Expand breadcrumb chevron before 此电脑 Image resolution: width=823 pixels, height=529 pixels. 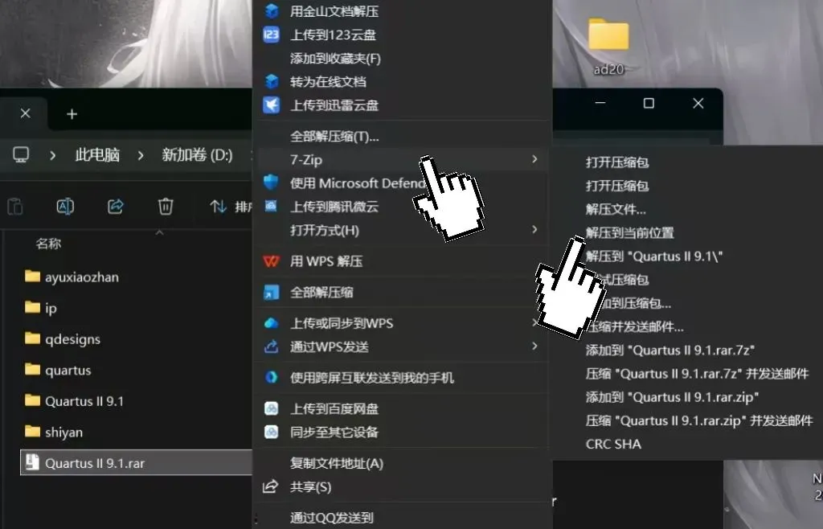pyautogui.click(x=52, y=155)
